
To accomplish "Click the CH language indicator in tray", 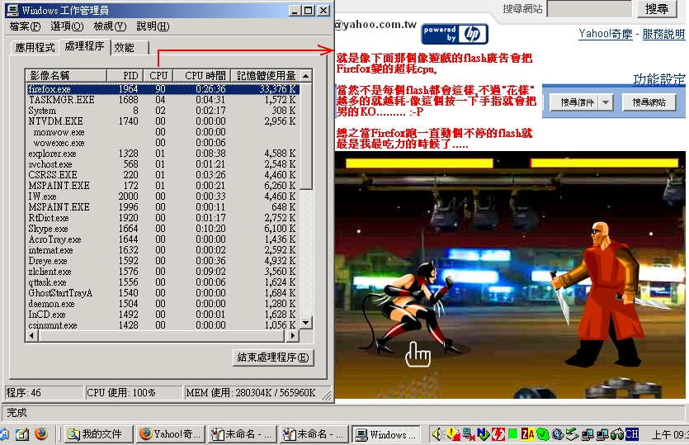I will (631, 433).
